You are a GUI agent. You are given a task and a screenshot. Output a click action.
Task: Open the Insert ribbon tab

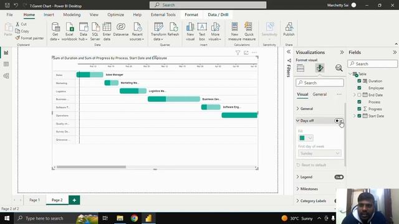click(49, 15)
